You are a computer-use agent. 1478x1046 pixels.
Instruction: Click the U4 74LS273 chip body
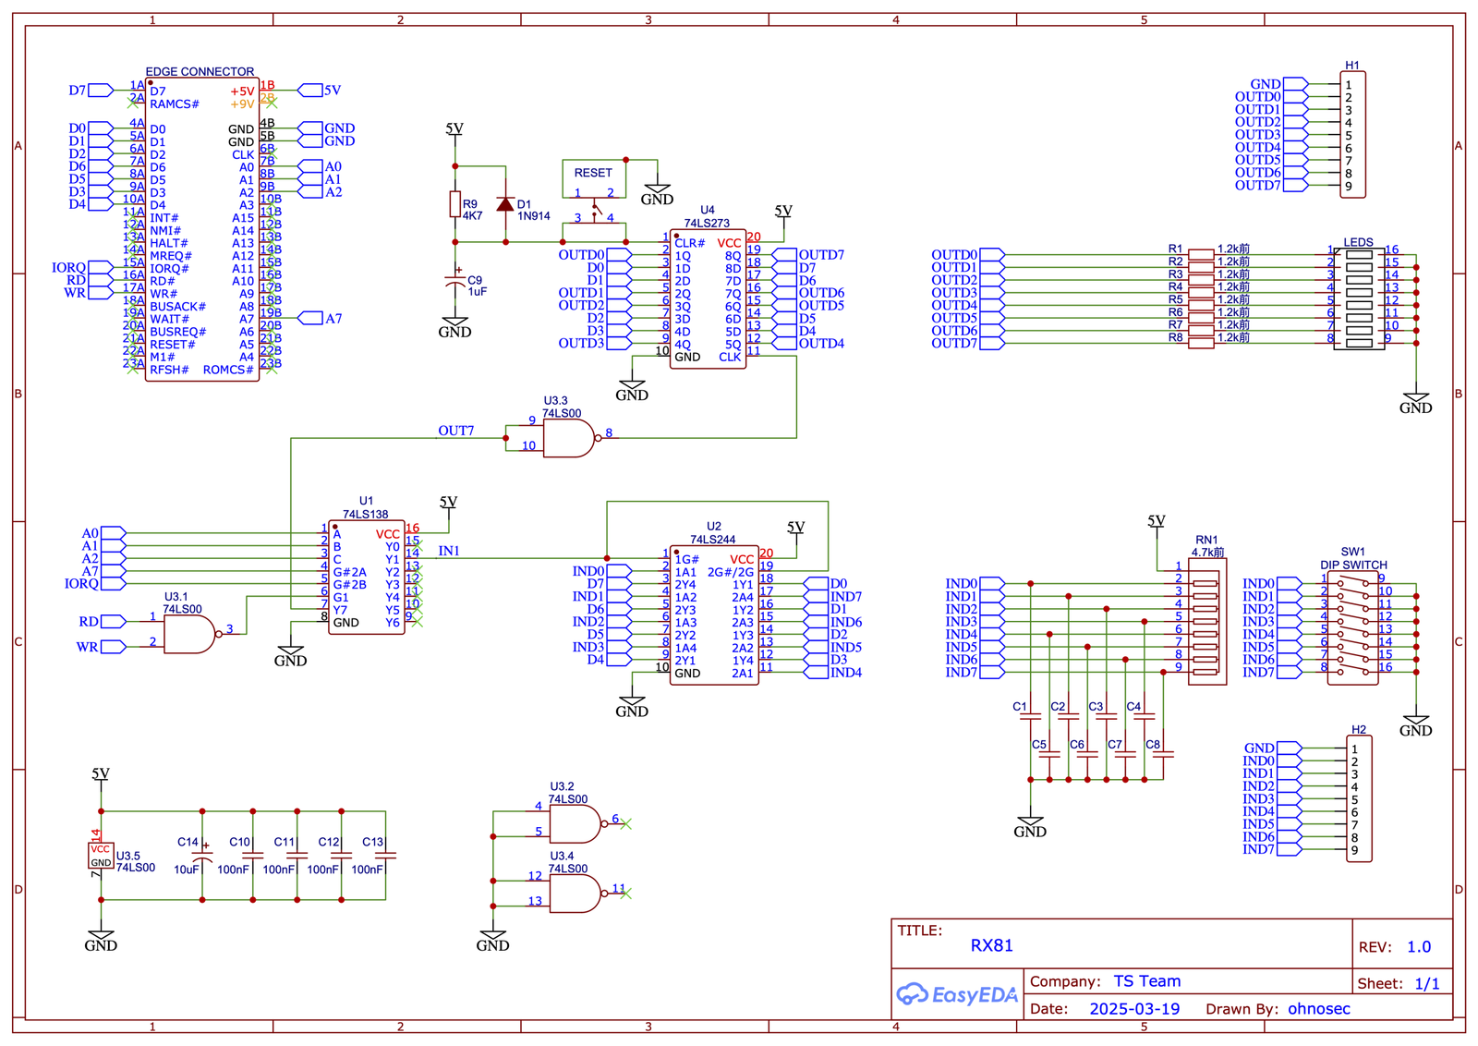(x=708, y=300)
